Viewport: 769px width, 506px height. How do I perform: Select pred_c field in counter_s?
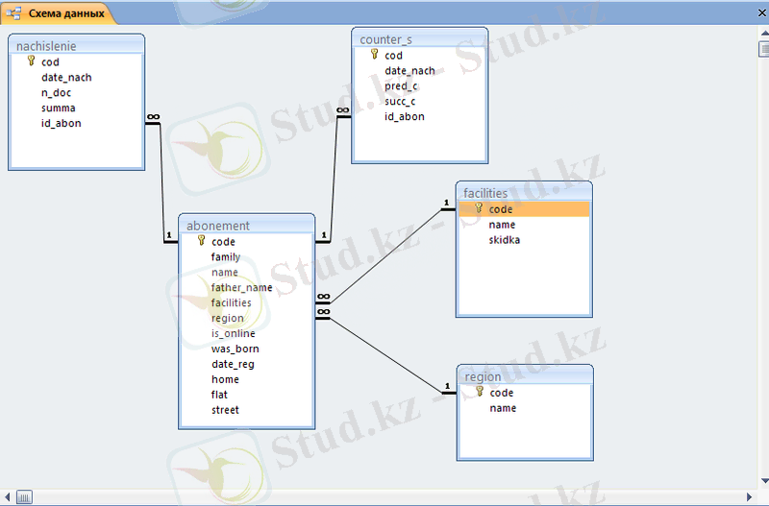(401, 85)
